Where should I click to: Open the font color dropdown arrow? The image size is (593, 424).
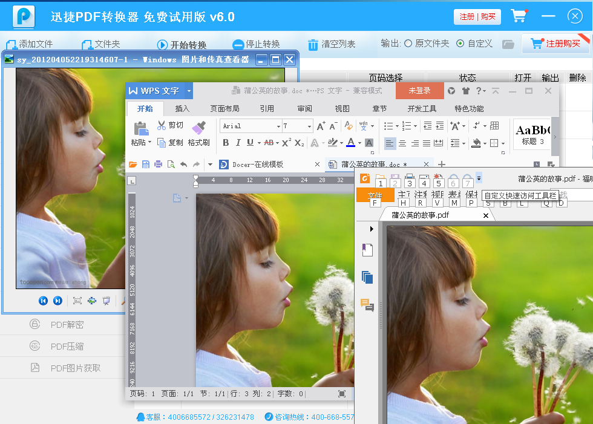359,143
